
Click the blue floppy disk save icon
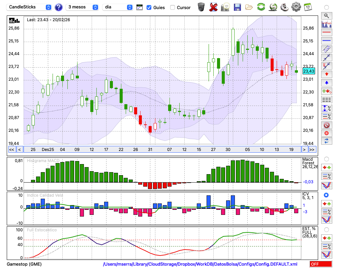click(x=237, y=7)
